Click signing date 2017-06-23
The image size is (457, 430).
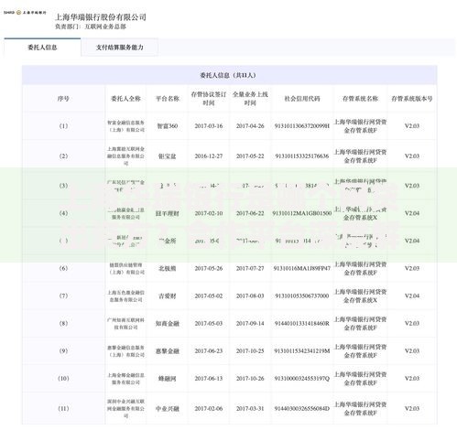(x=209, y=351)
